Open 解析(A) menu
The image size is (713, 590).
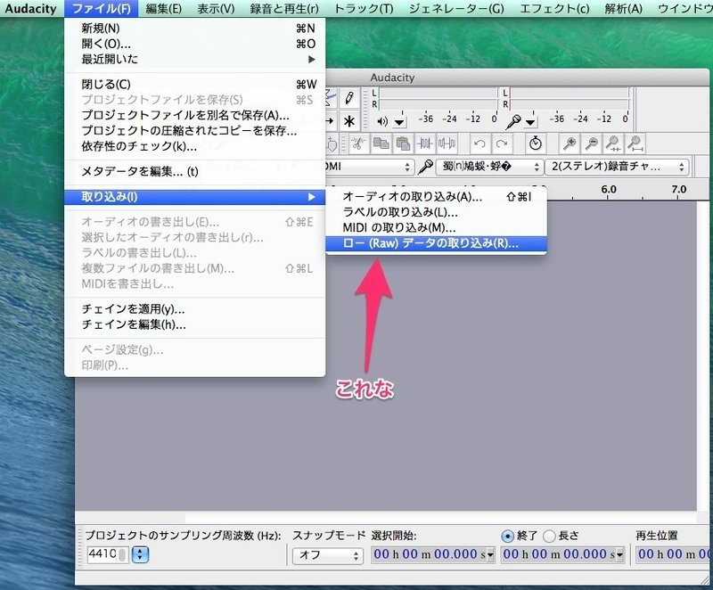coord(623,9)
